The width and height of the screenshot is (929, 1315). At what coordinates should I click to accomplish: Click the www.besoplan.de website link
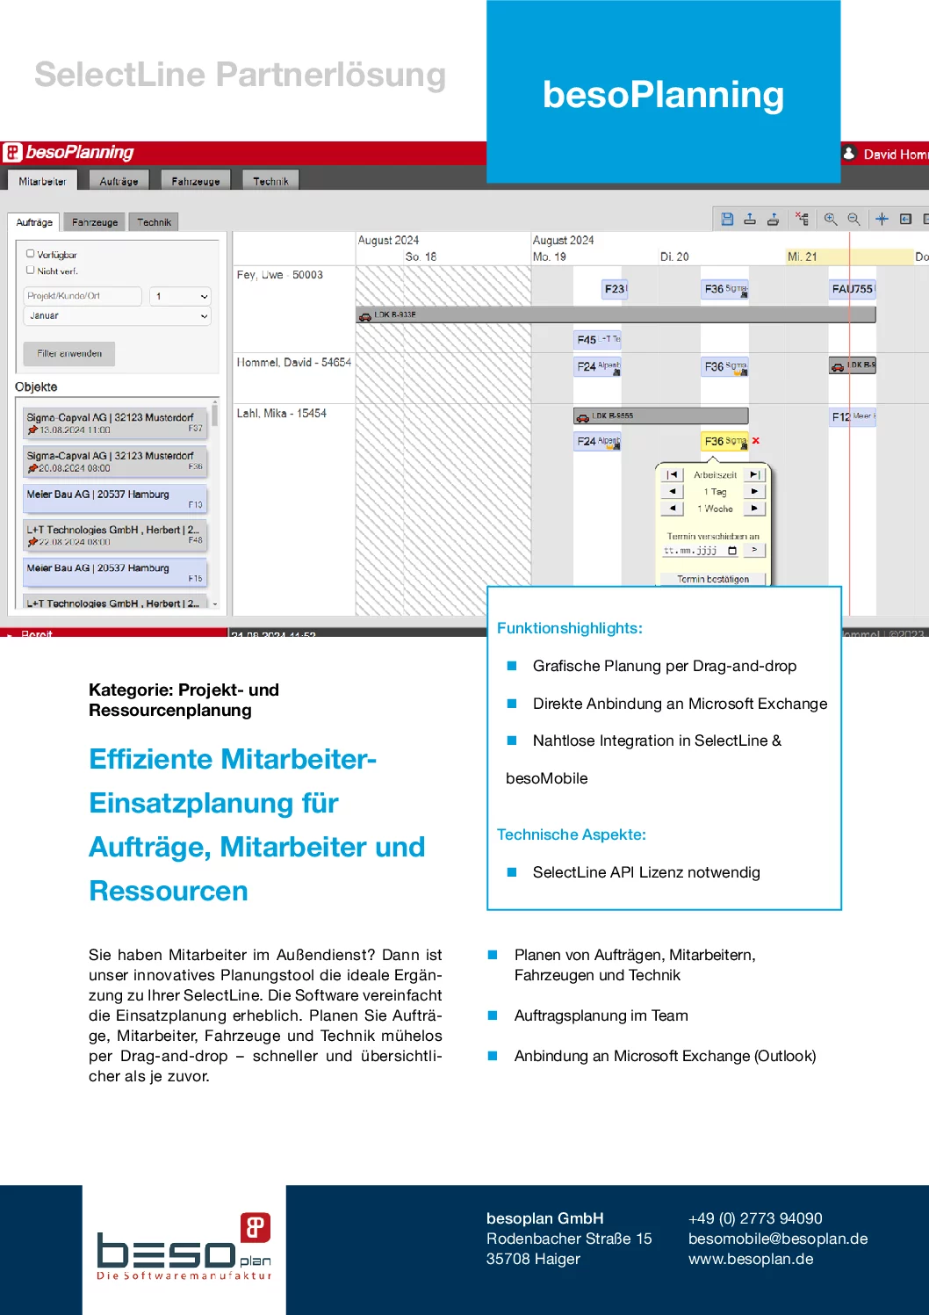pos(751,1259)
